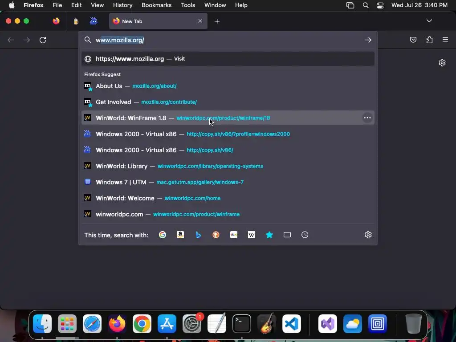
Task: Search this time with Bing
Action: [198, 235]
